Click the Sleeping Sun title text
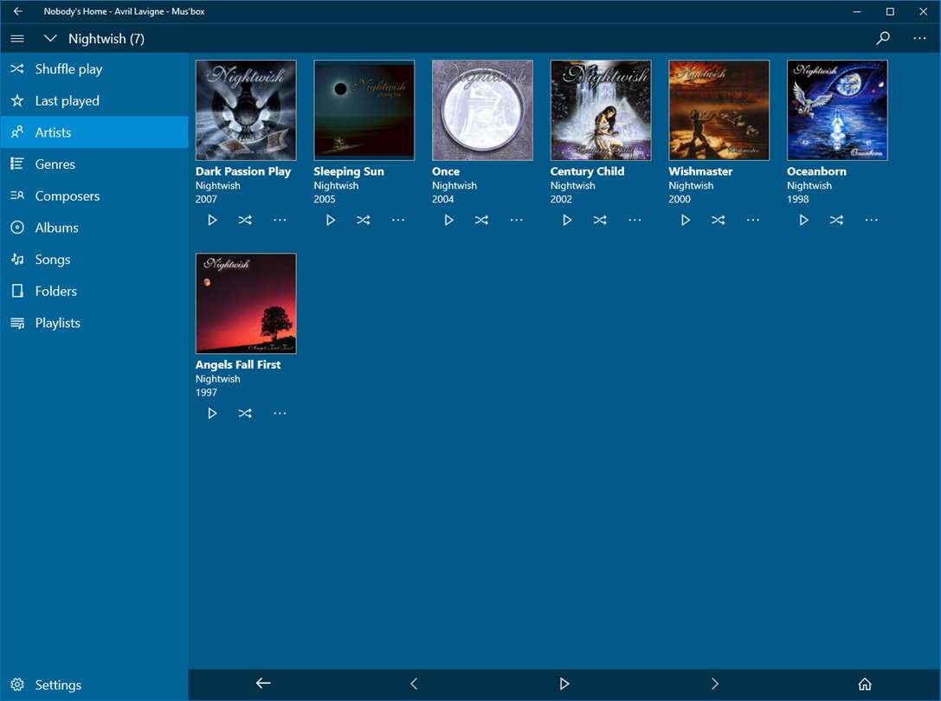The width and height of the screenshot is (941, 701). (x=349, y=171)
